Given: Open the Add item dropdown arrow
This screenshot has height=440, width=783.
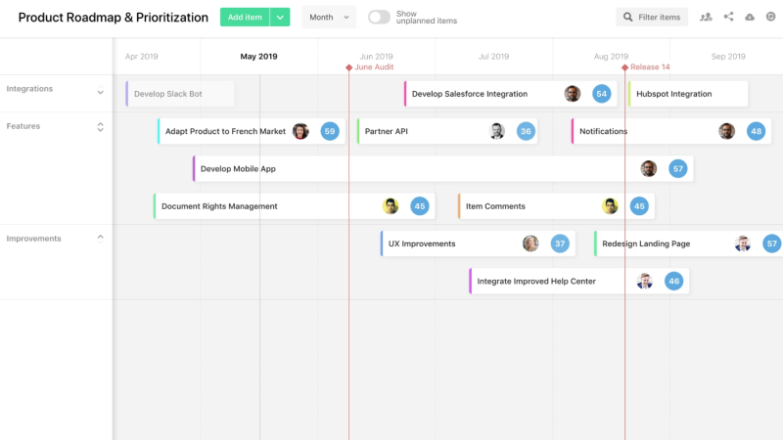Looking at the screenshot, I should [x=280, y=18].
